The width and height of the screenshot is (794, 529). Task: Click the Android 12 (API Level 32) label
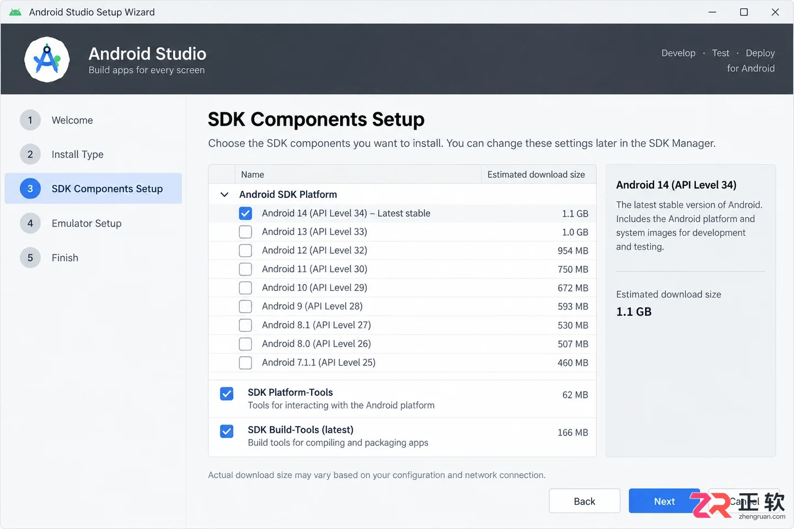click(x=314, y=250)
